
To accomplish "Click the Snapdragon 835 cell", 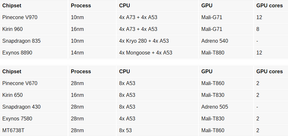I will coord(34,41).
